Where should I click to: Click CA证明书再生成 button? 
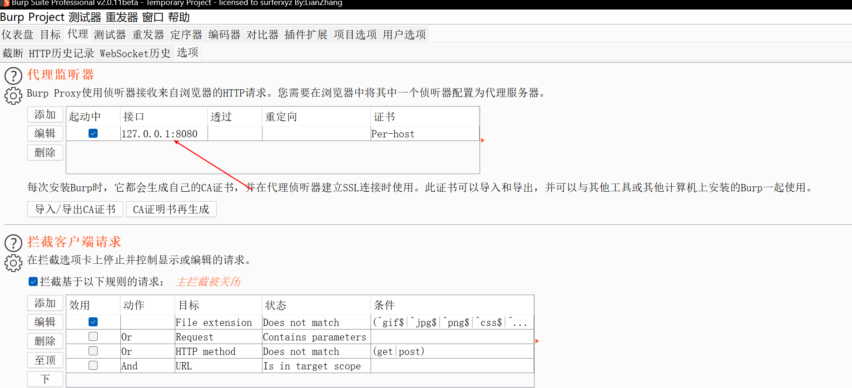pyautogui.click(x=171, y=209)
